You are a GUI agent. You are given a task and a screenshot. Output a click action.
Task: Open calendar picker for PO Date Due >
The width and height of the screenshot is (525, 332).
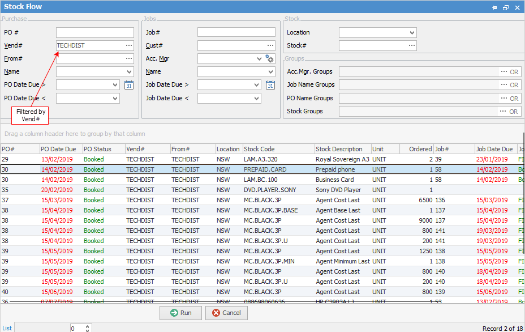click(x=128, y=85)
